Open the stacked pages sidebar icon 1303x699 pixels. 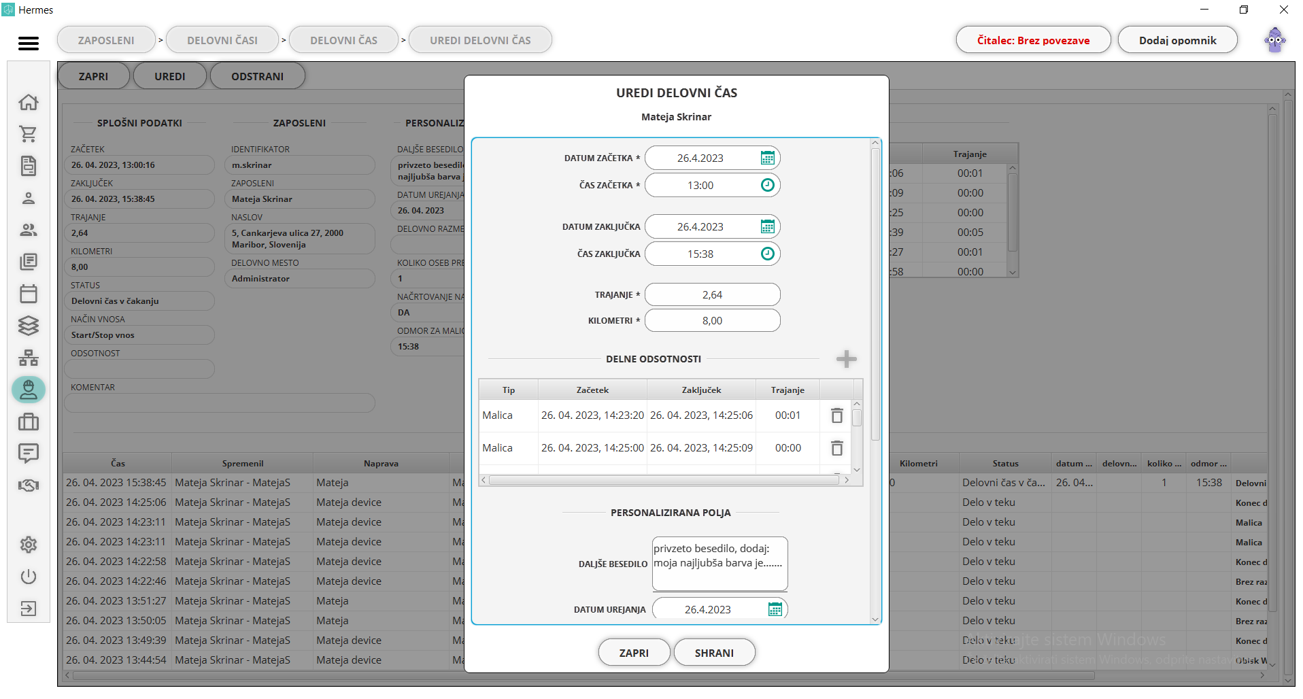29,262
